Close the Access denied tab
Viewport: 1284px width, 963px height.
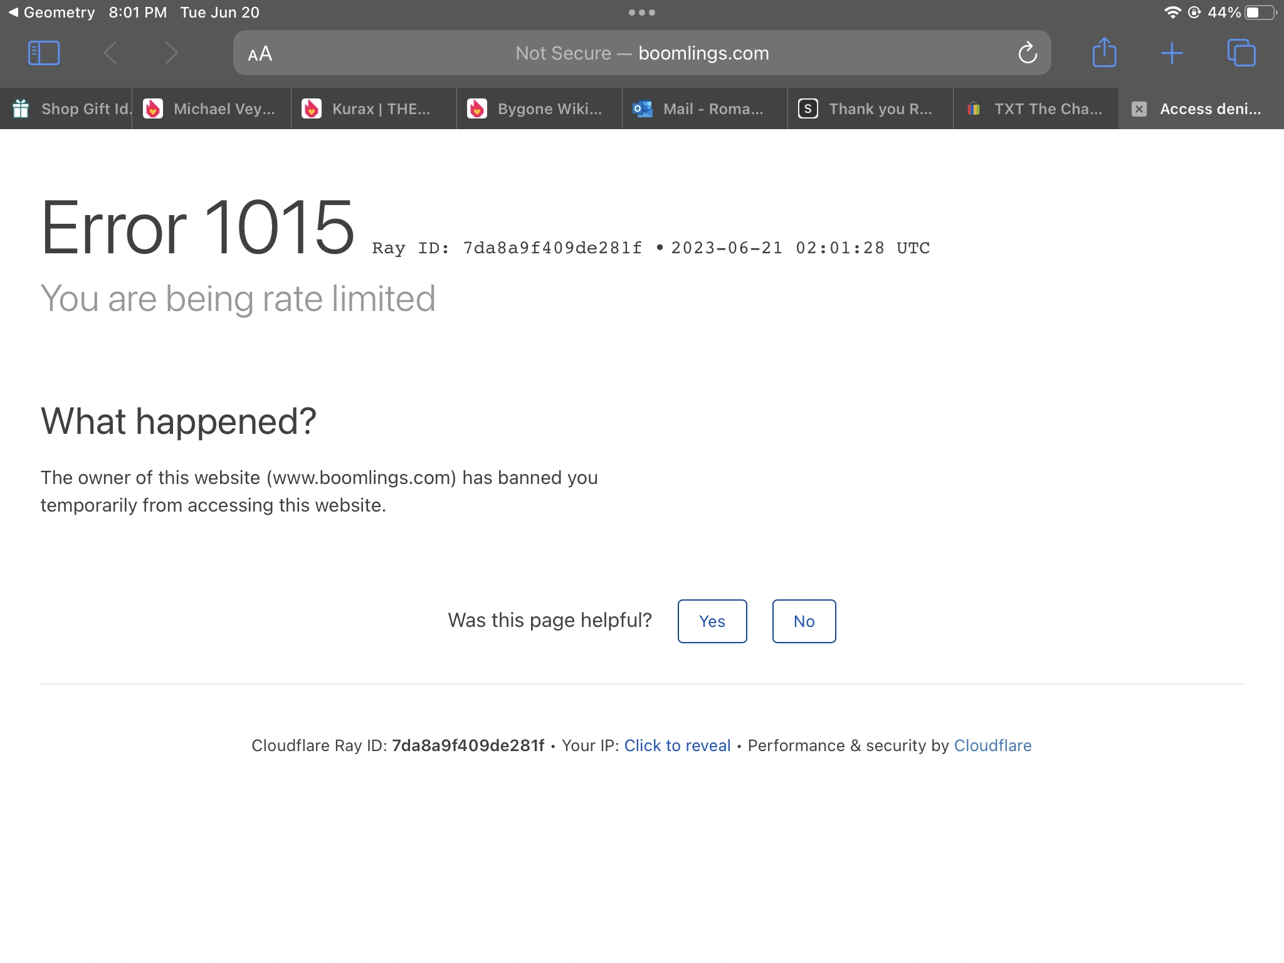[1139, 109]
